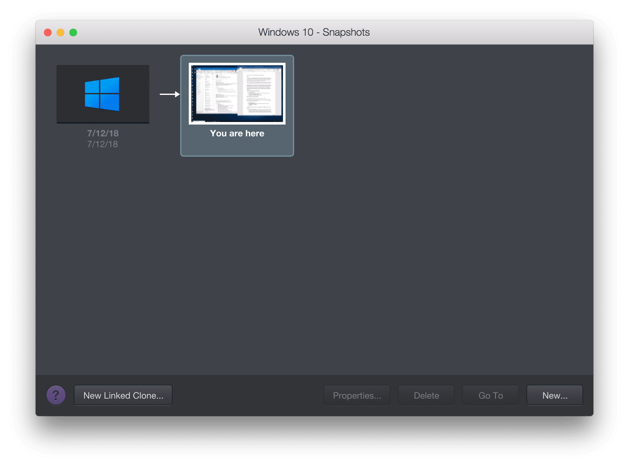
Task: Click the bold 7/12/18 snapshot name
Action: (x=103, y=133)
